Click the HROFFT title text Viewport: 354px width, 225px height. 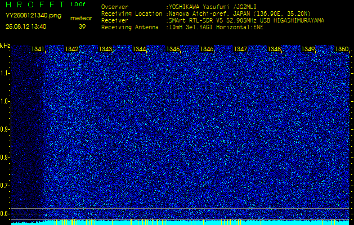click(35, 4)
